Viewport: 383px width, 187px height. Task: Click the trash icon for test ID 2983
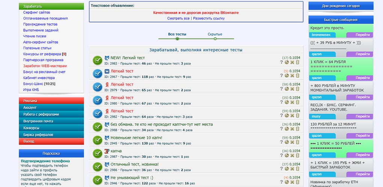(x=297, y=62)
